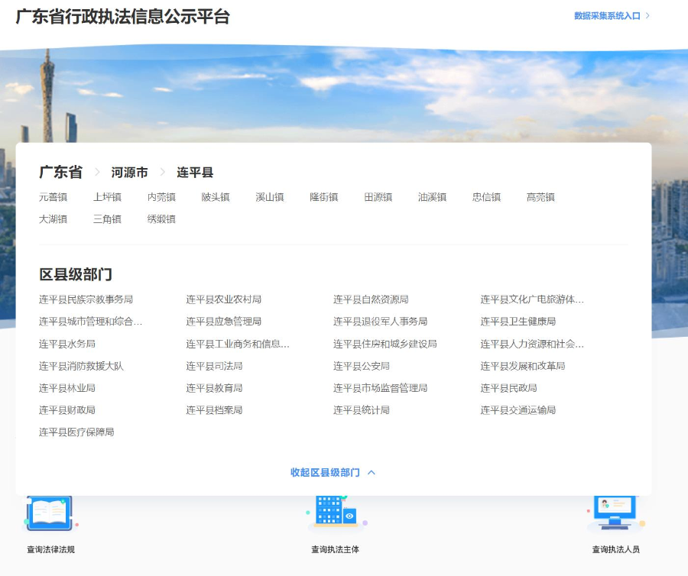Image resolution: width=688 pixels, height=576 pixels.
Task: Click the chevron arrow beside 数据采集系统入口
Action: pyautogui.click(x=647, y=15)
